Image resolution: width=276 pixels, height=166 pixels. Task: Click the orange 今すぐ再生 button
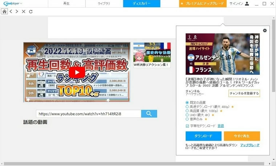pyautogui.click(x=242, y=136)
